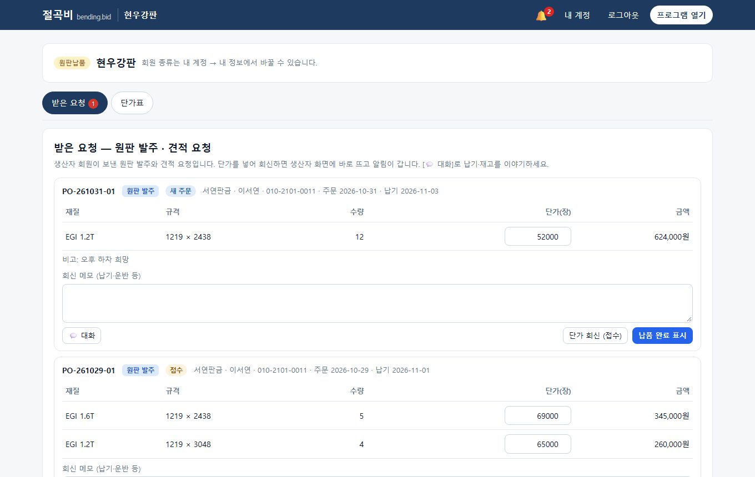Click the 현우강판 name in the header
Viewport: 755px width, 477px height.
(x=140, y=15)
